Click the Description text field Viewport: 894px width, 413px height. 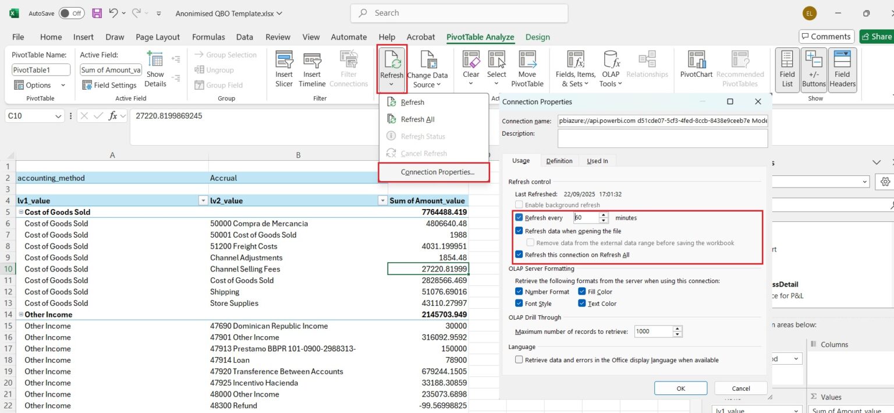[662, 138]
